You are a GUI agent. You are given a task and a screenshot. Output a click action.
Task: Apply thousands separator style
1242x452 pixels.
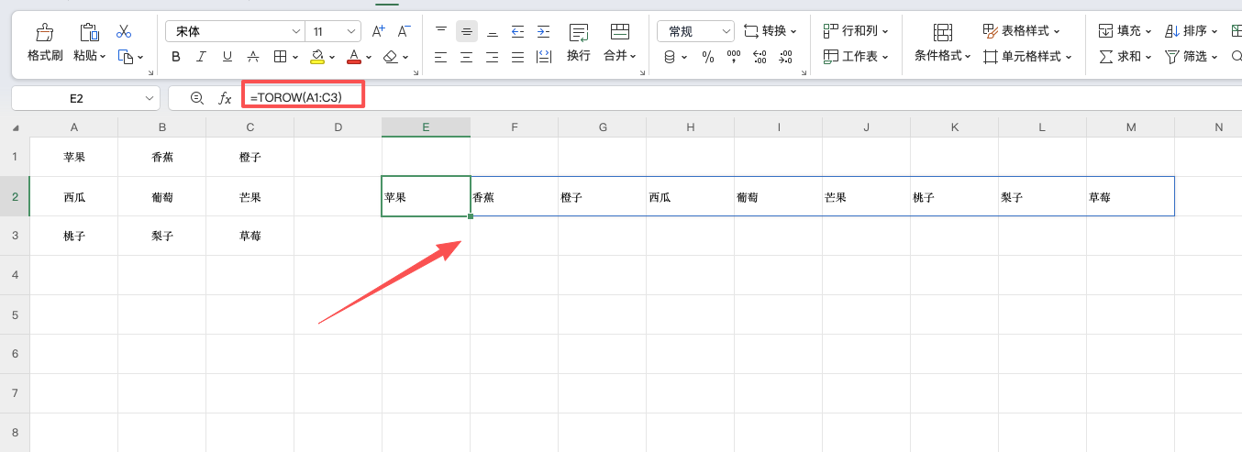734,57
